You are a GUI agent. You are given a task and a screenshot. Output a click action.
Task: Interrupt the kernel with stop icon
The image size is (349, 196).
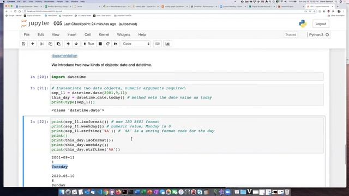tap(100, 44)
